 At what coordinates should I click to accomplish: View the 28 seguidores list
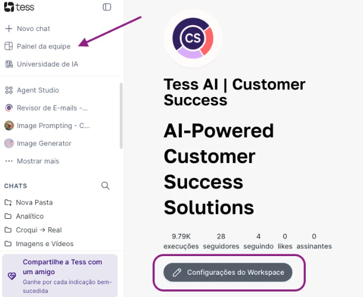click(x=221, y=241)
